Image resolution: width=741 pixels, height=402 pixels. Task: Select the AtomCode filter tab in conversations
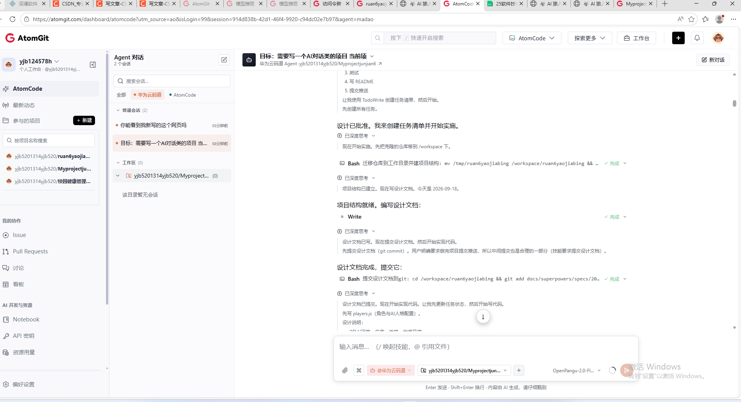click(x=183, y=95)
